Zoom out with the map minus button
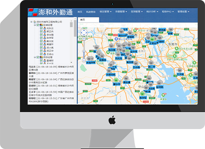 coord(84,60)
